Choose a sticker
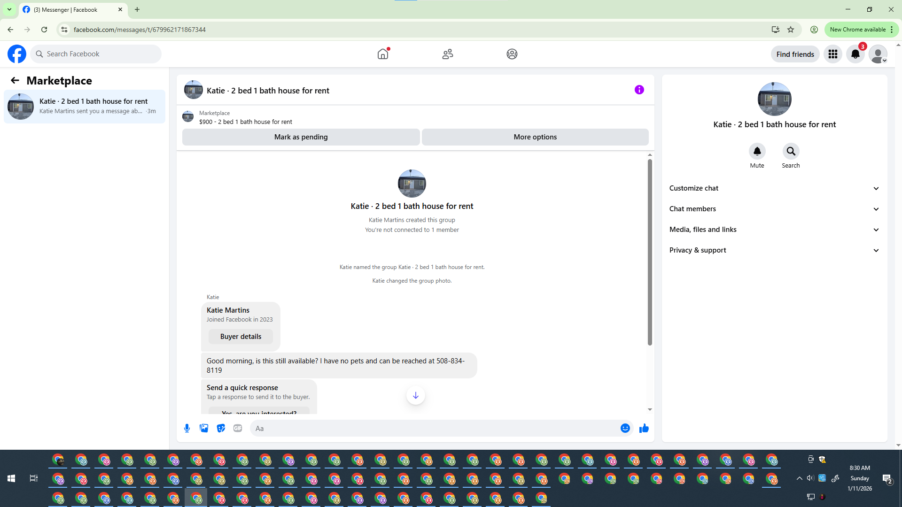The width and height of the screenshot is (902, 507). point(221,428)
